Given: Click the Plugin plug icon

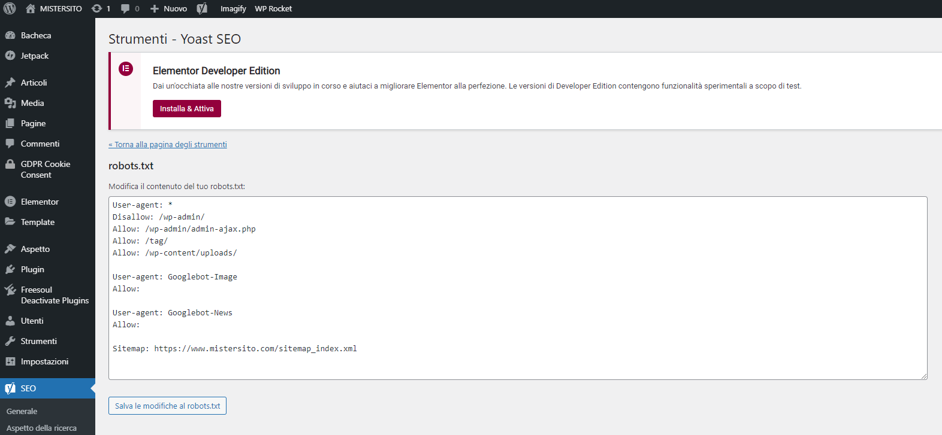Looking at the screenshot, I should (x=10, y=269).
